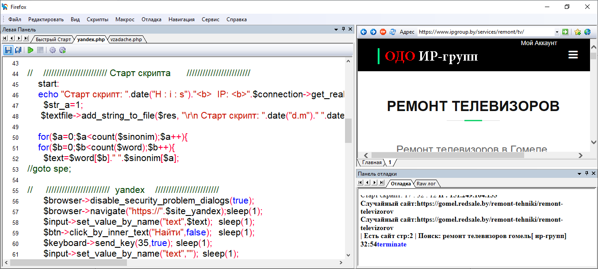
Task: Click the Save script icon
Action: click(x=8, y=50)
